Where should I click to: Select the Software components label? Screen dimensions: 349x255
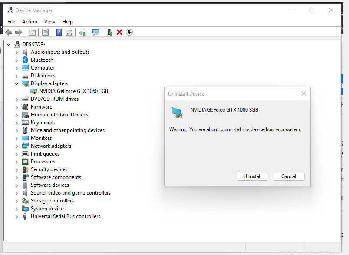[x=56, y=177]
